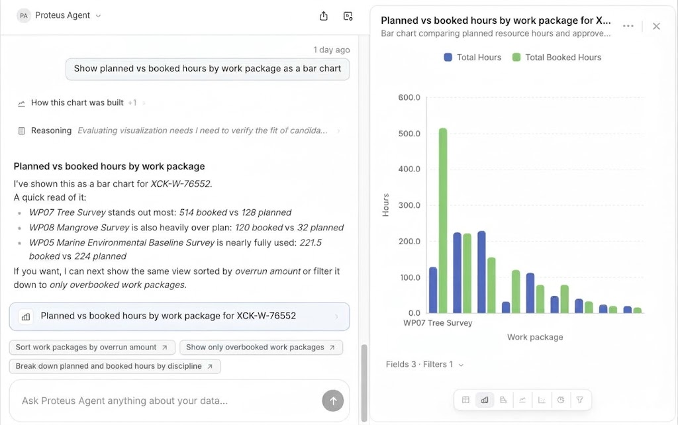Image resolution: width=678 pixels, height=425 pixels.
Task: Click the bar chart icon in the chart card
Action: pyautogui.click(x=26, y=317)
